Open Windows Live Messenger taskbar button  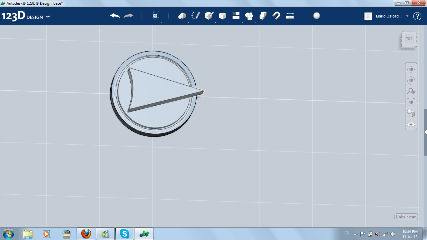pyautogui.click(x=105, y=234)
